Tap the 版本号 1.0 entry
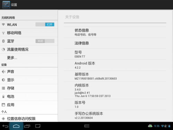The width and height of the screenshot is (173, 130). [x=115, y=104]
